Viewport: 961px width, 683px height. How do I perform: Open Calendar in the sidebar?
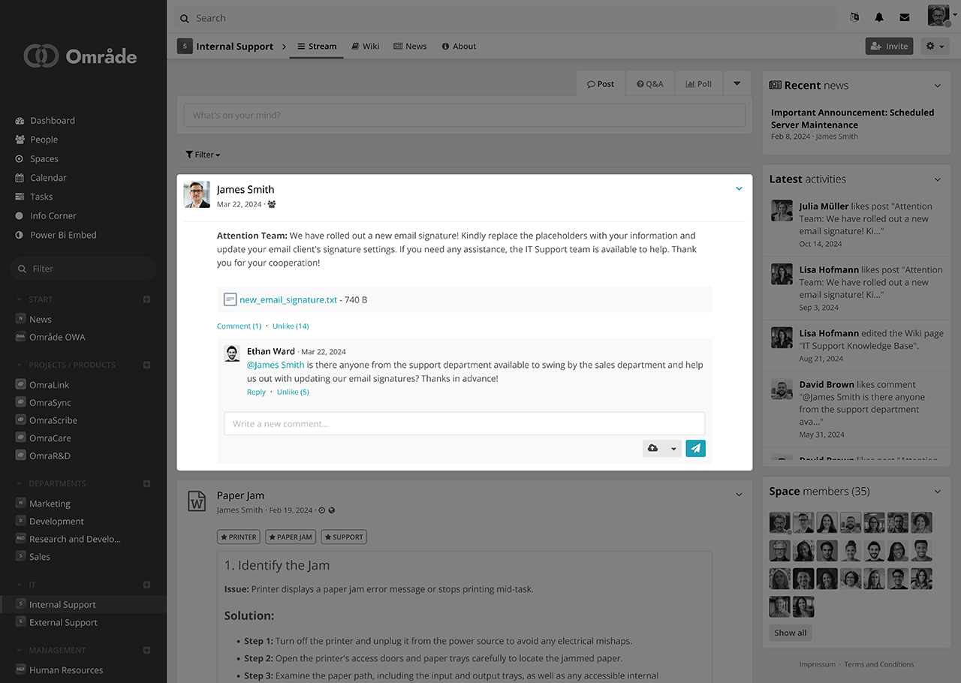tap(48, 178)
